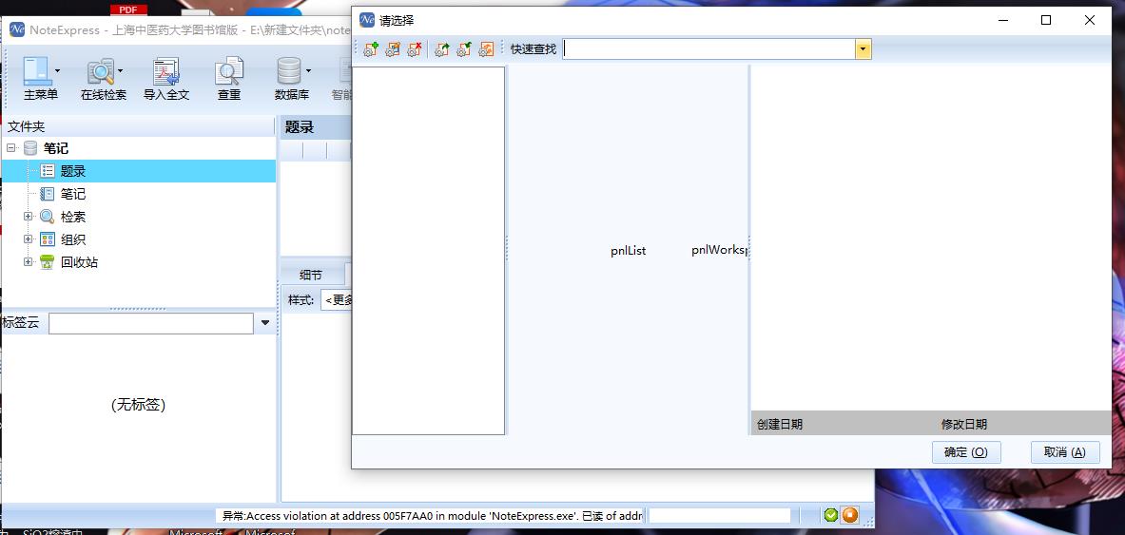The image size is (1125, 535).
Task: Click the 标签云 input field
Action: [150, 323]
